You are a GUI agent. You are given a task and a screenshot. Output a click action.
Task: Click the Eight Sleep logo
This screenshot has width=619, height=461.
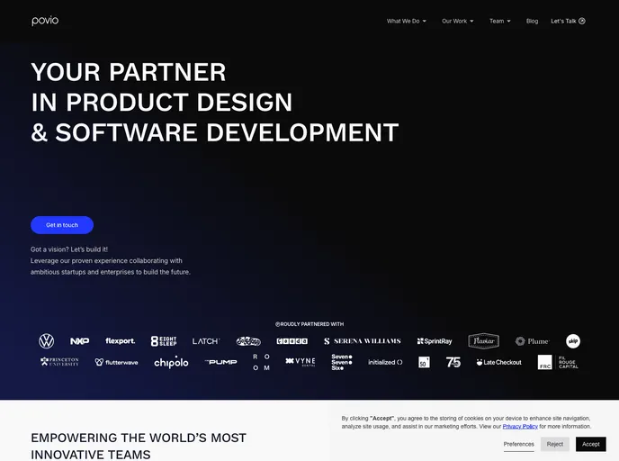pos(164,341)
